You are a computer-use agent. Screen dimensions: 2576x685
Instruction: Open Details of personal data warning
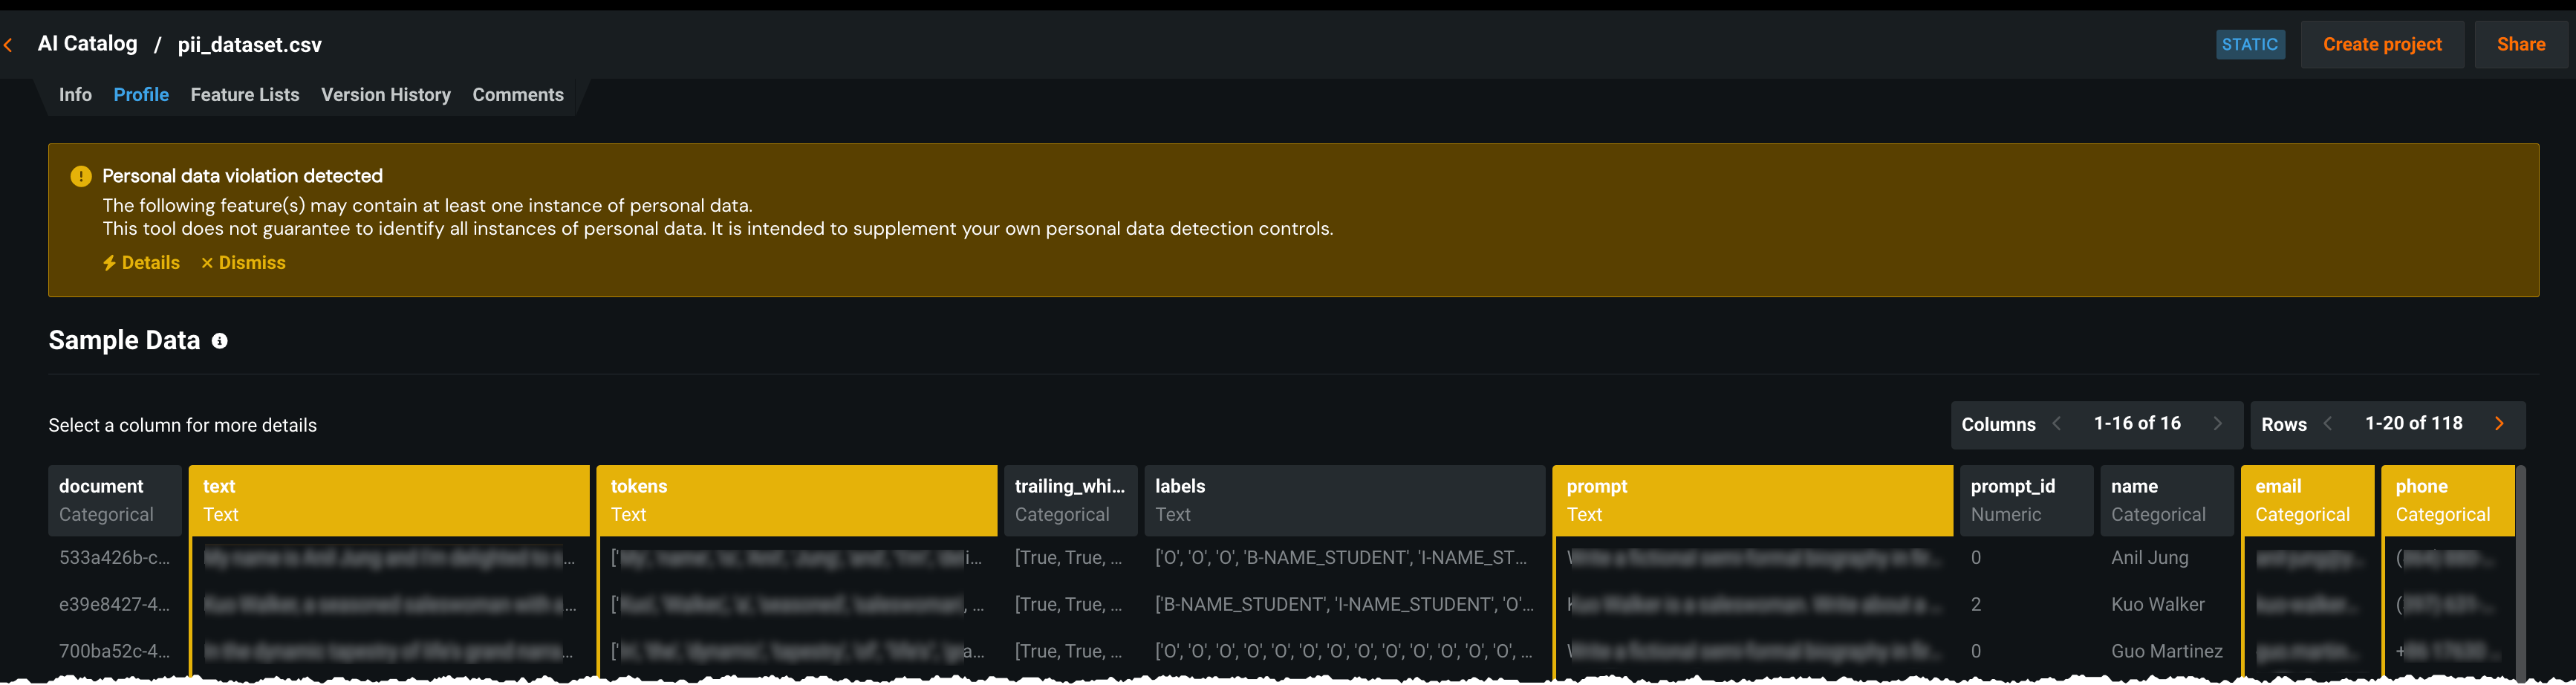pyautogui.click(x=141, y=263)
